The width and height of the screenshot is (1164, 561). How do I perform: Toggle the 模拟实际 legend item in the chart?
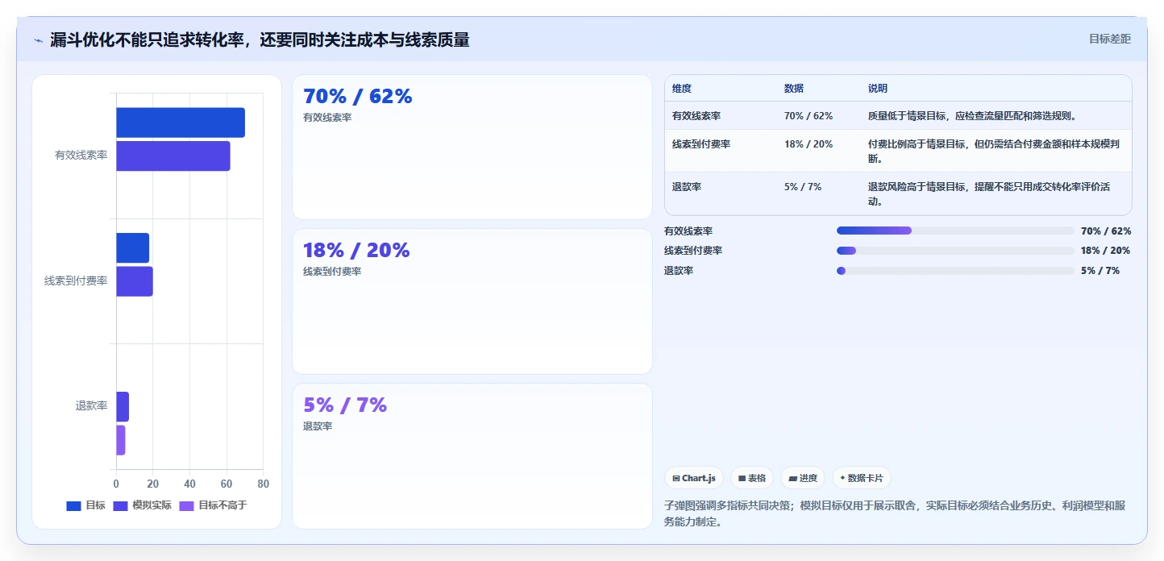click(x=143, y=505)
